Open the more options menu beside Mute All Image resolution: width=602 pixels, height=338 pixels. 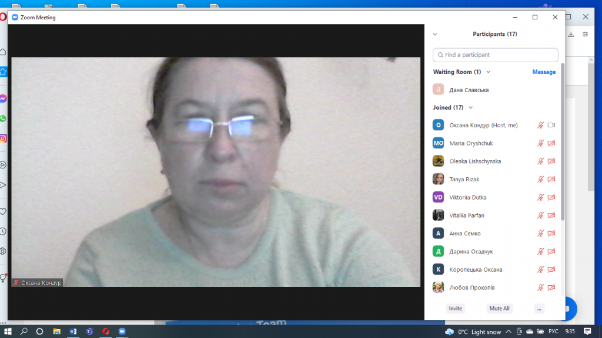coord(539,309)
